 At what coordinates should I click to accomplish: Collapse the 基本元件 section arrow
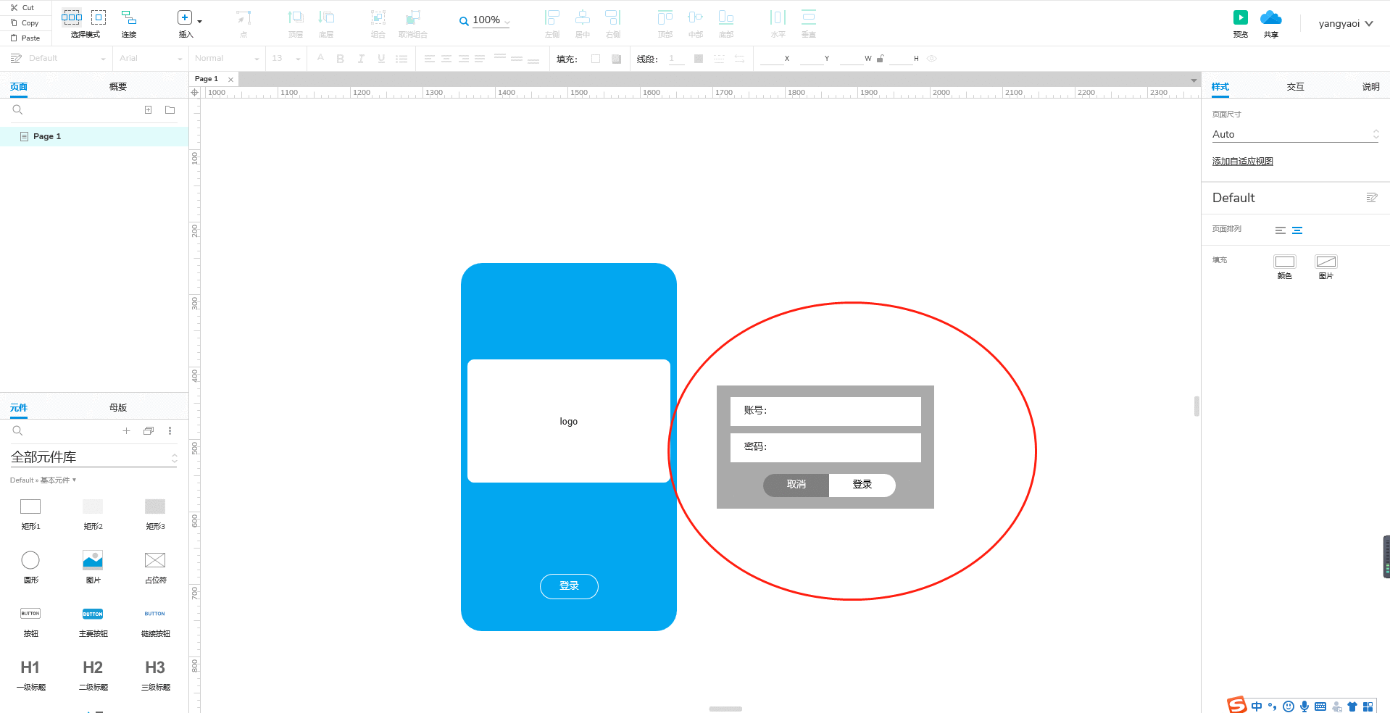coord(74,480)
